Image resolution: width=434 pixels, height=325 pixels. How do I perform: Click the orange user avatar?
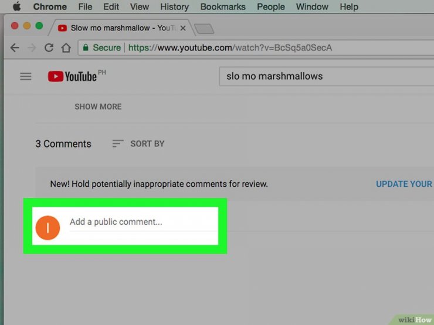click(48, 228)
